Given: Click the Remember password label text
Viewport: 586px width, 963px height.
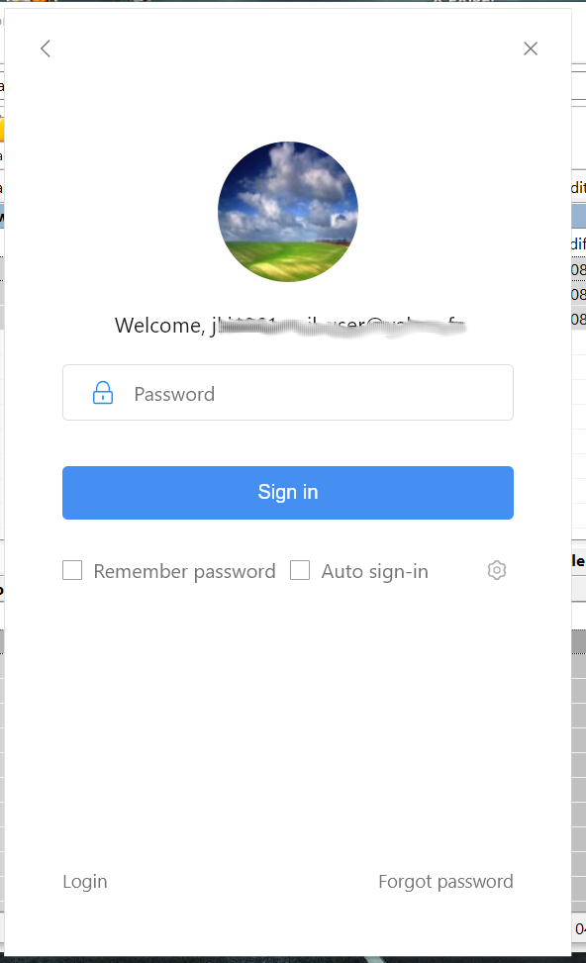Looking at the screenshot, I should (x=184, y=572).
